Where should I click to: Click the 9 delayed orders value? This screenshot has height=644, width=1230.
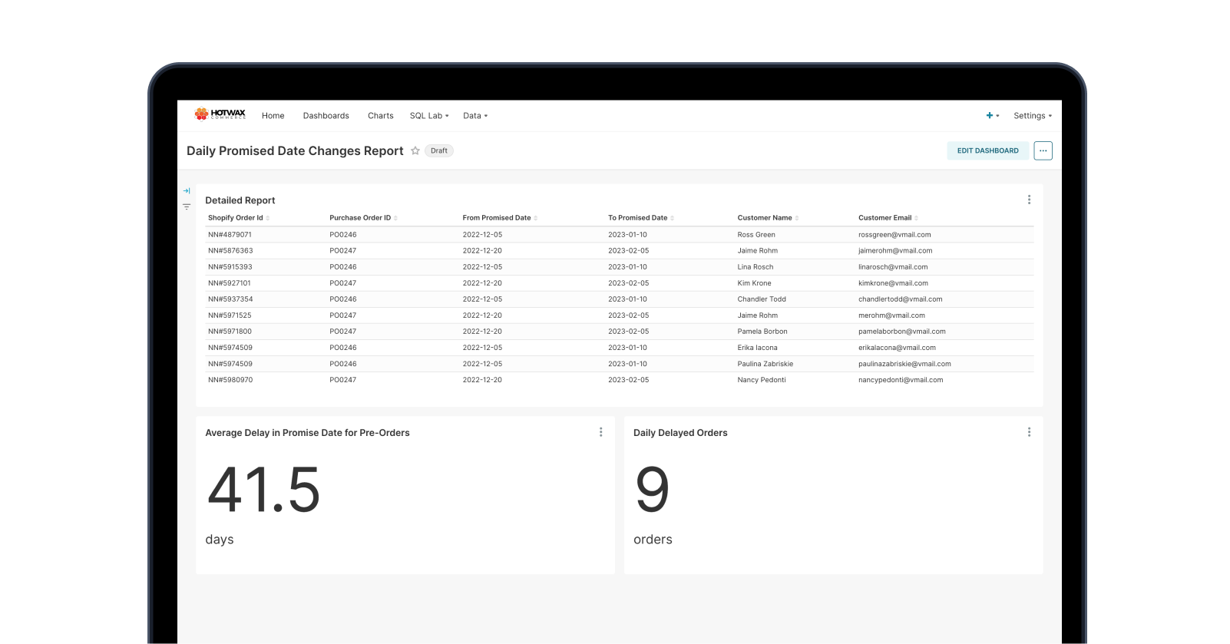click(653, 490)
